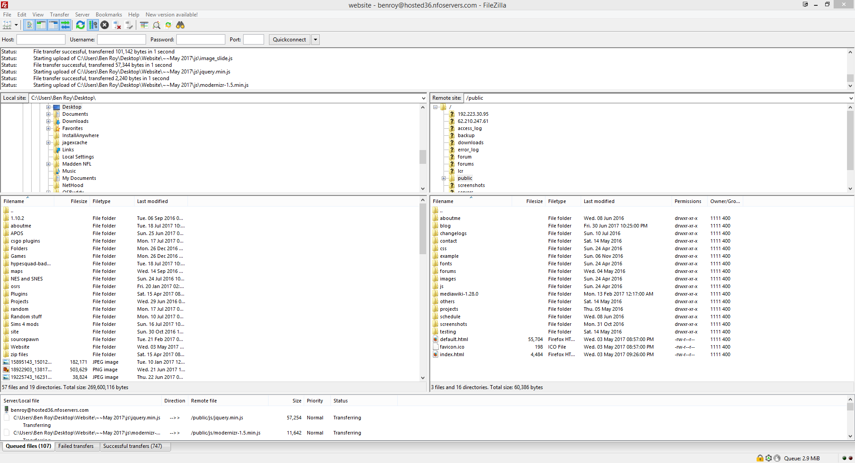Refresh the file and folder lists

80,25
